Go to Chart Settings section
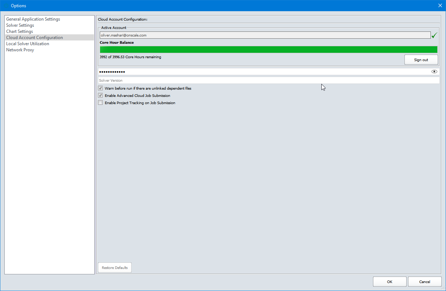This screenshot has height=291, width=446. 50,31
